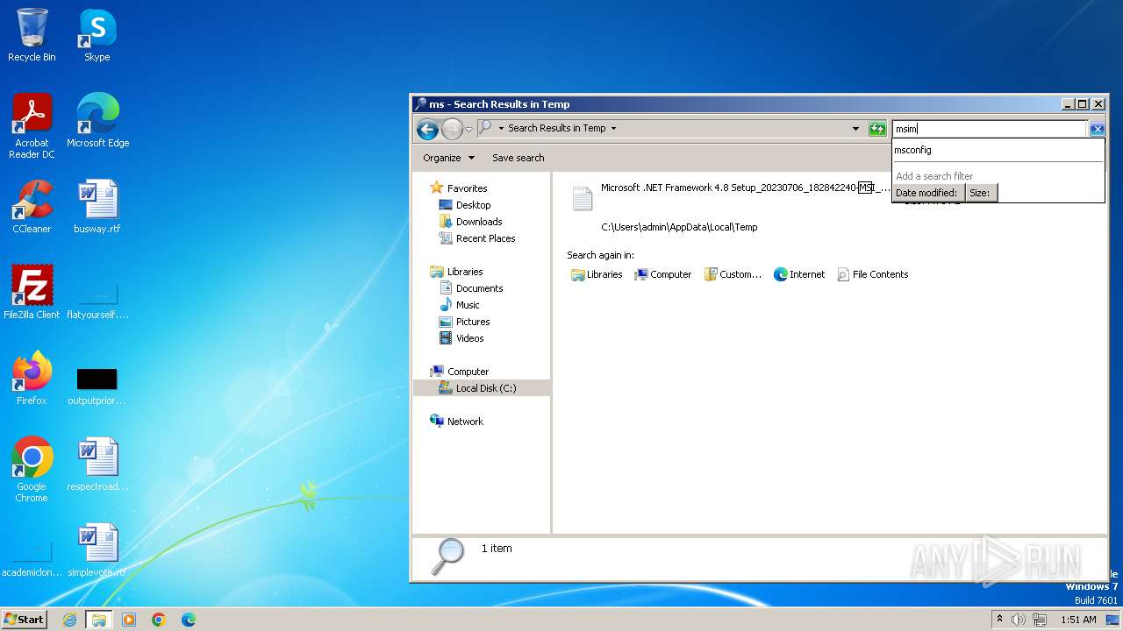Image resolution: width=1123 pixels, height=631 pixels.
Task: Open Music library
Action: pyautogui.click(x=468, y=305)
